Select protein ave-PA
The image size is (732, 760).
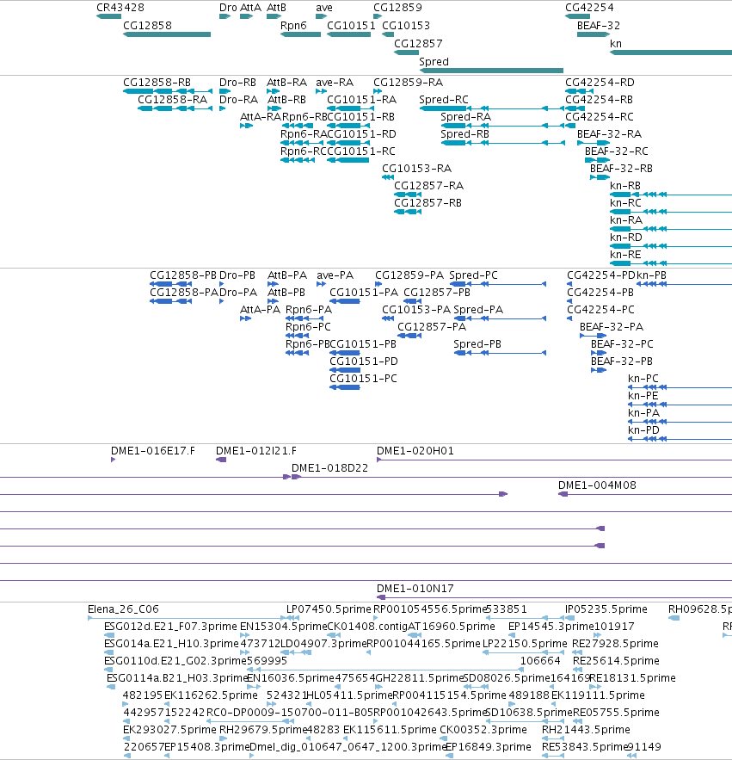[x=335, y=275]
